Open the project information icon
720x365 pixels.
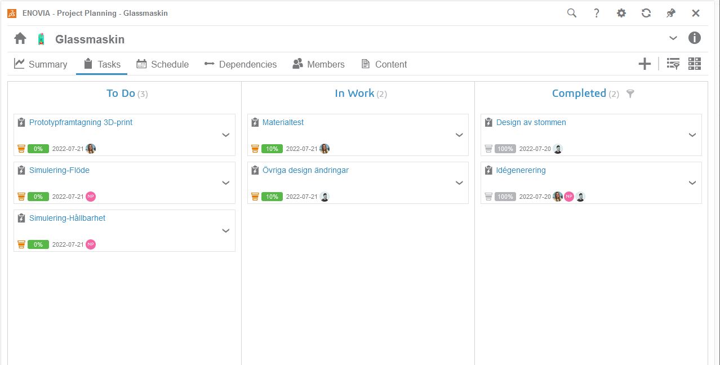(x=695, y=38)
